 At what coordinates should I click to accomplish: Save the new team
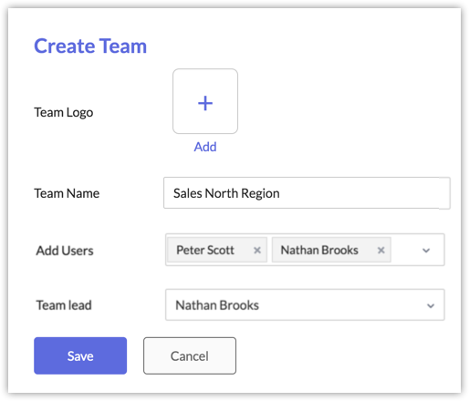(80, 355)
